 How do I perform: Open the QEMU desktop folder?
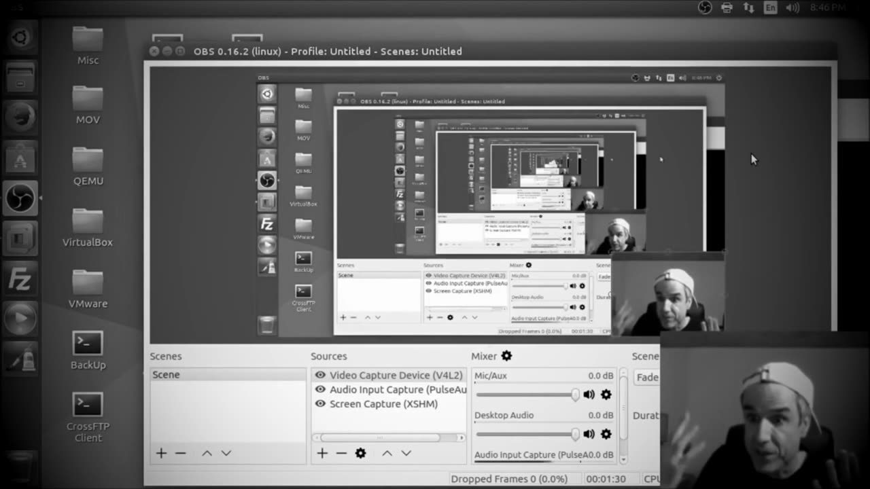click(x=88, y=166)
